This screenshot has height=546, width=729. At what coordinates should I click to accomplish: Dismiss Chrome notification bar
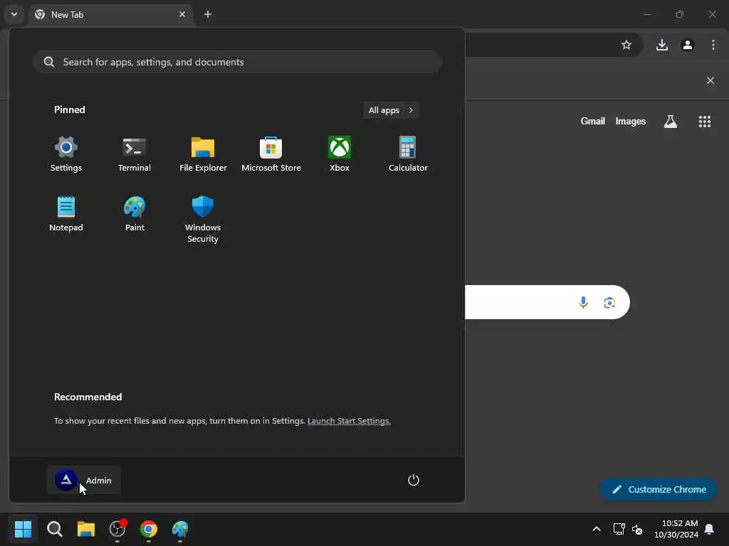(x=710, y=80)
